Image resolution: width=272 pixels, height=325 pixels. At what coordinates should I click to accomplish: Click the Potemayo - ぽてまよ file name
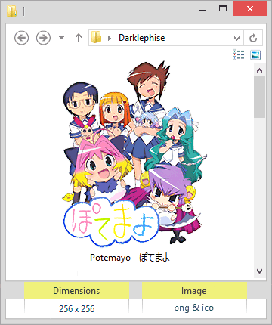[x=130, y=258]
